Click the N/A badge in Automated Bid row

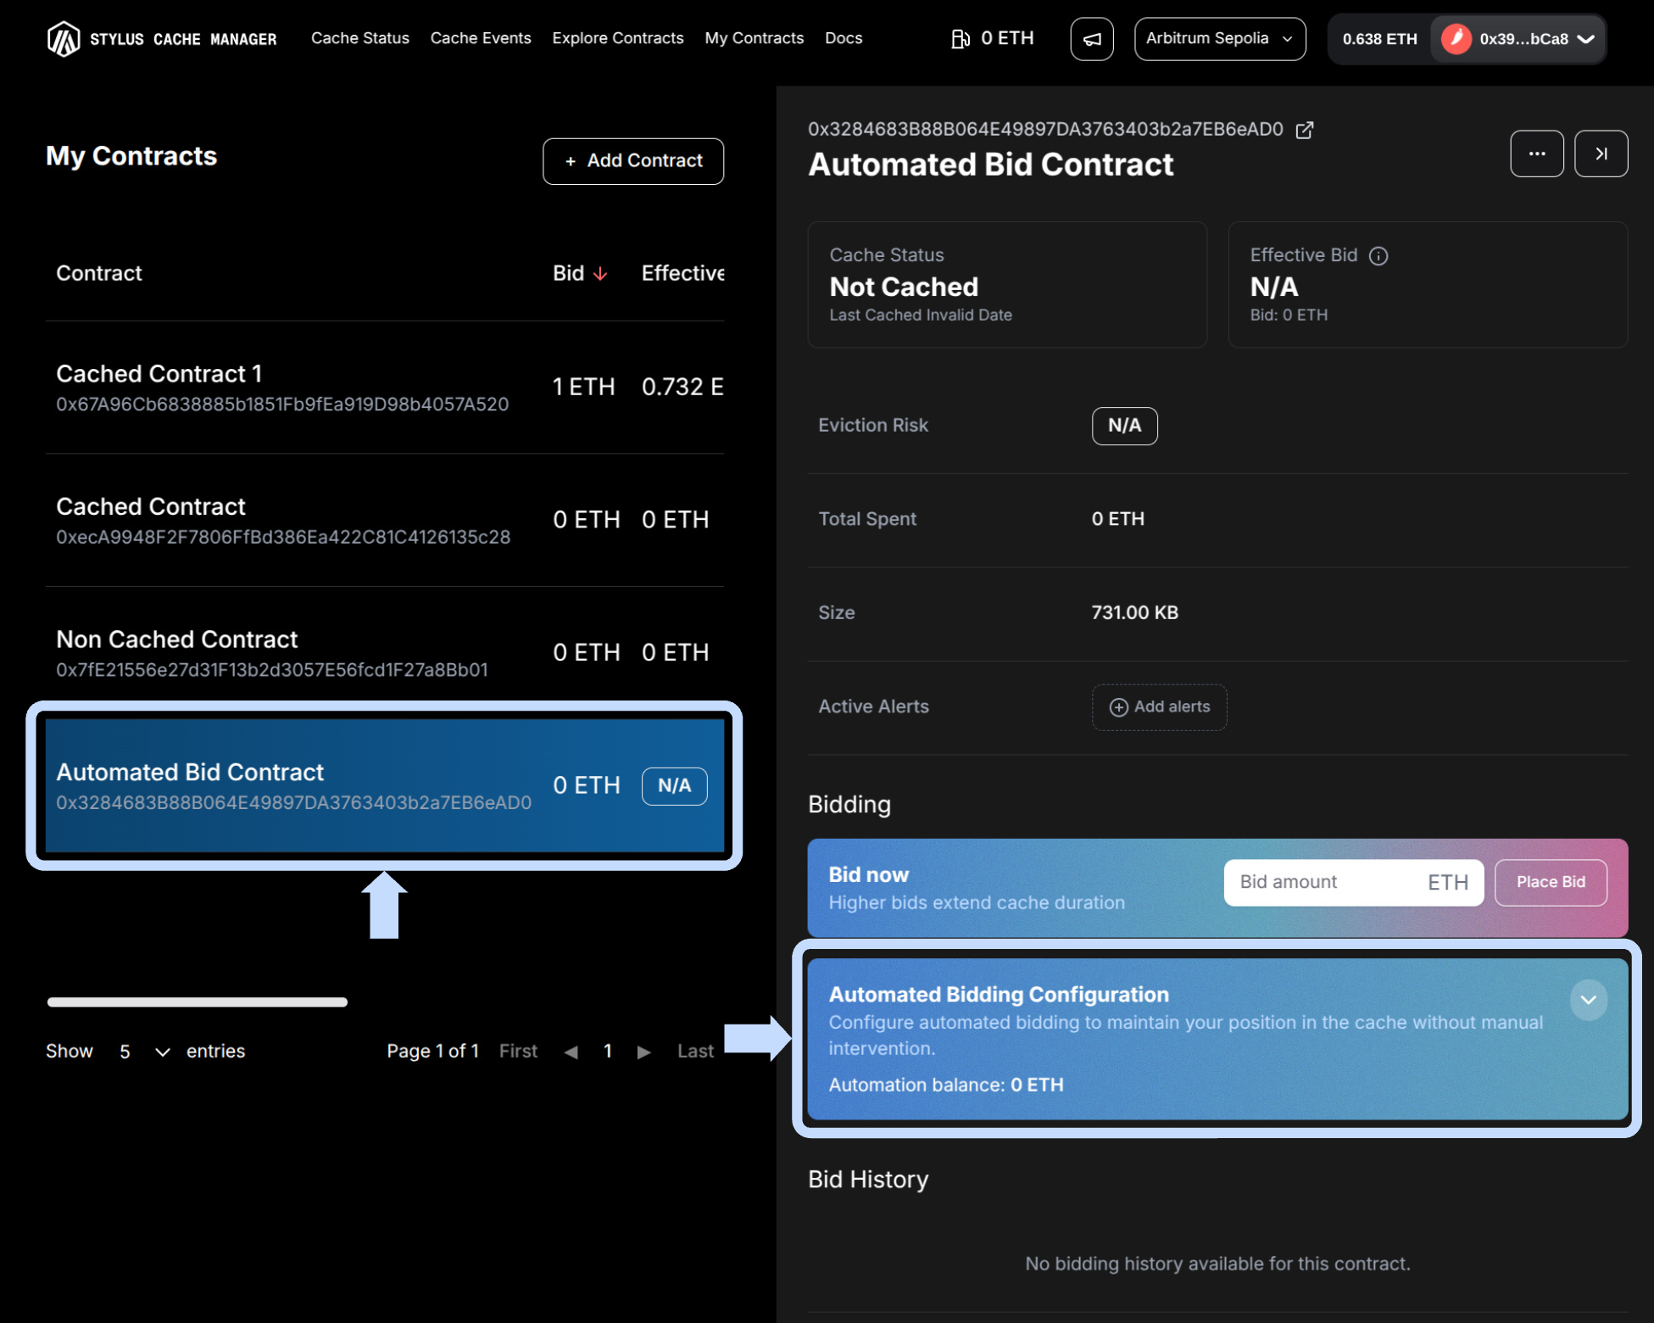coord(675,786)
